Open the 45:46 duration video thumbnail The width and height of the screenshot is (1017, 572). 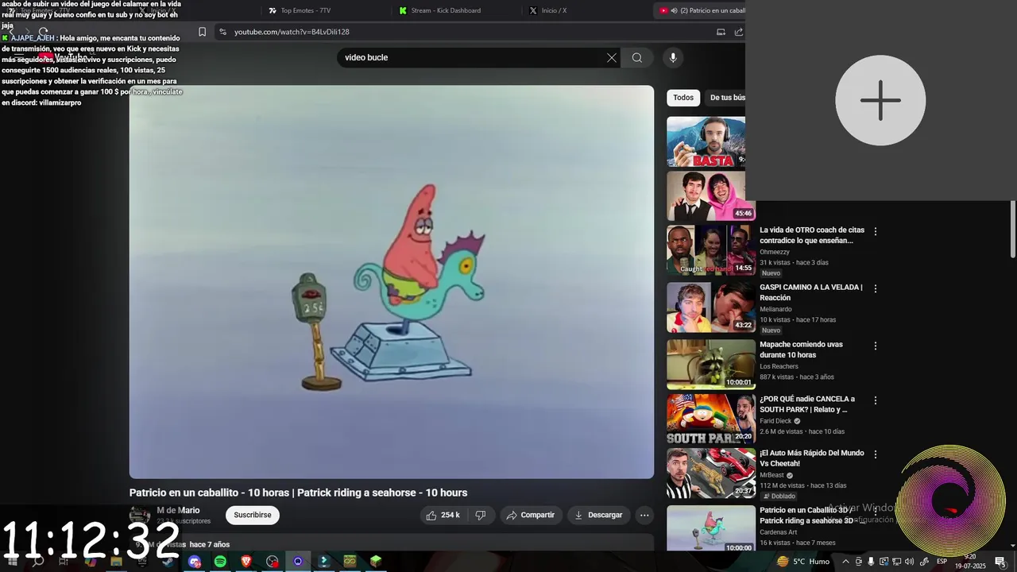[710, 196]
